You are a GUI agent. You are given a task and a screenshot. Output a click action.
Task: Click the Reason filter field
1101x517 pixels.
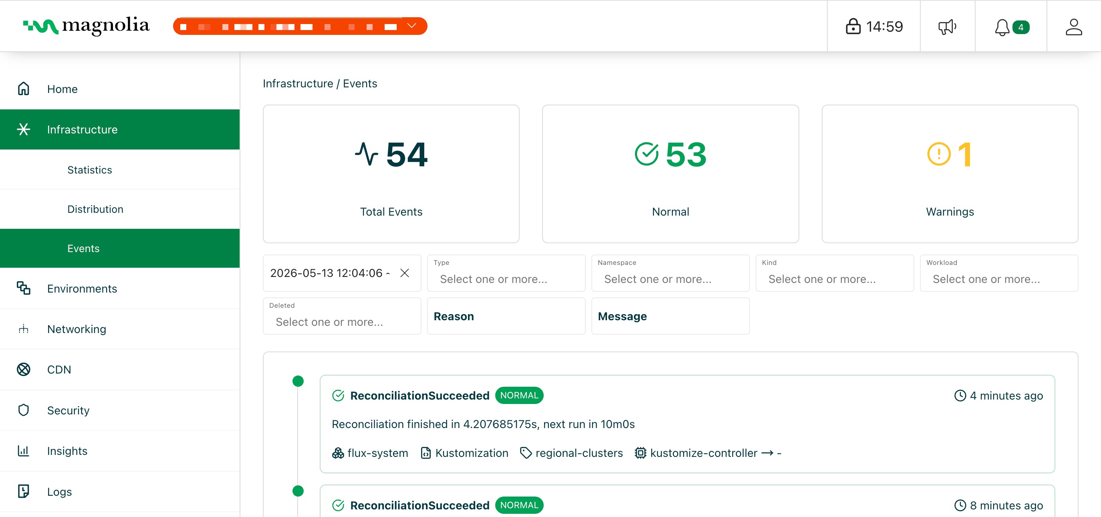coord(506,316)
